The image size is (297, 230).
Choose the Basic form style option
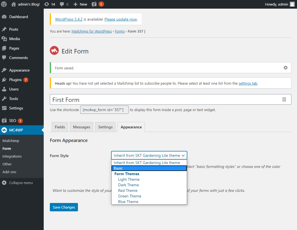(149, 168)
